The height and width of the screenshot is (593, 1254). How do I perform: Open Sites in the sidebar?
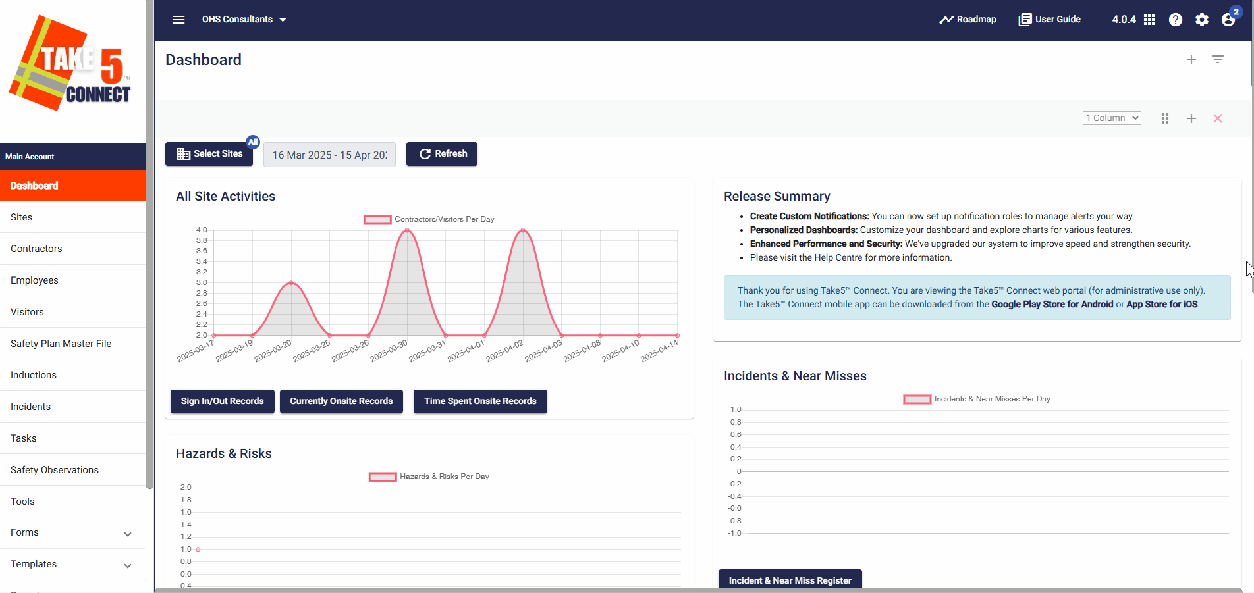[72, 217]
